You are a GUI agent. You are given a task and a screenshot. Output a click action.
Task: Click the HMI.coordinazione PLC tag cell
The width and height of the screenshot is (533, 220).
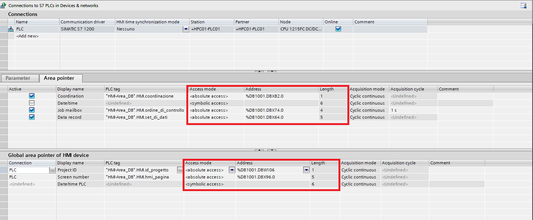147,96
